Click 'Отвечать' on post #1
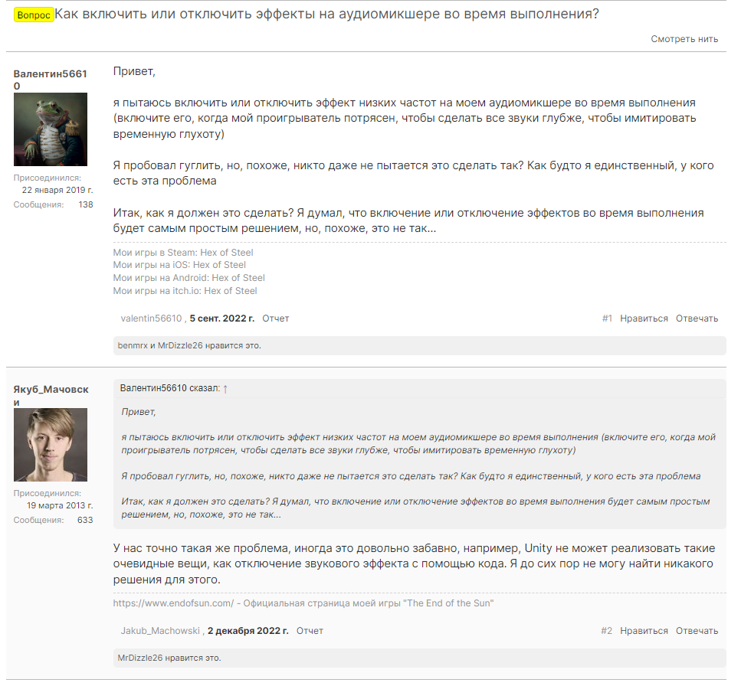 (697, 318)
